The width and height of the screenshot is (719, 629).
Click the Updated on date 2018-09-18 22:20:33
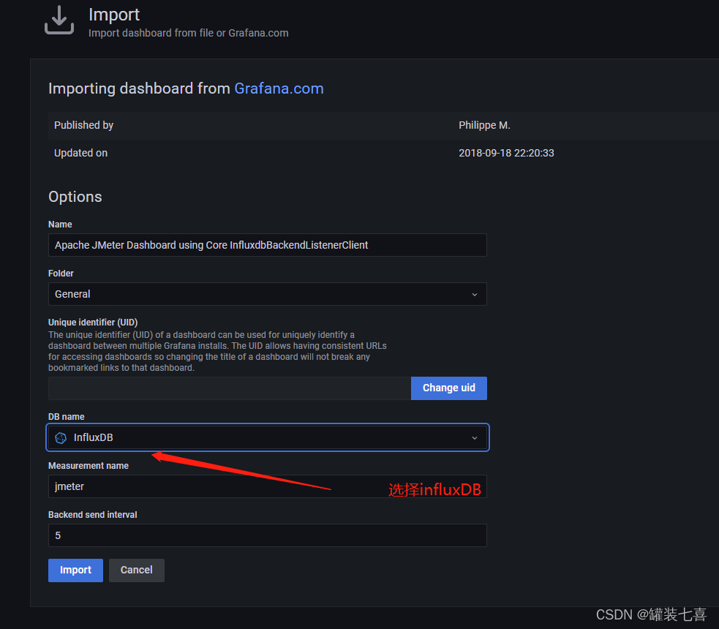pyautogui.click(x=506, y=153)
